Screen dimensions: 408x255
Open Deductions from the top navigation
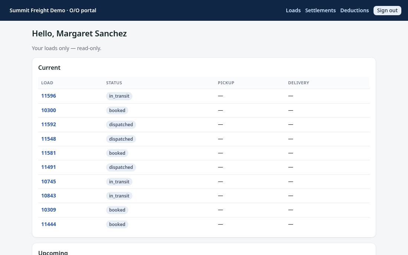(x=354, y=10)
